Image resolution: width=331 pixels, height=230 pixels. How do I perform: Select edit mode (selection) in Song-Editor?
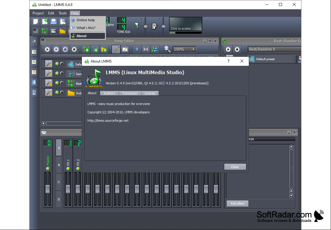pyautogui.click(x=125, y=49)
